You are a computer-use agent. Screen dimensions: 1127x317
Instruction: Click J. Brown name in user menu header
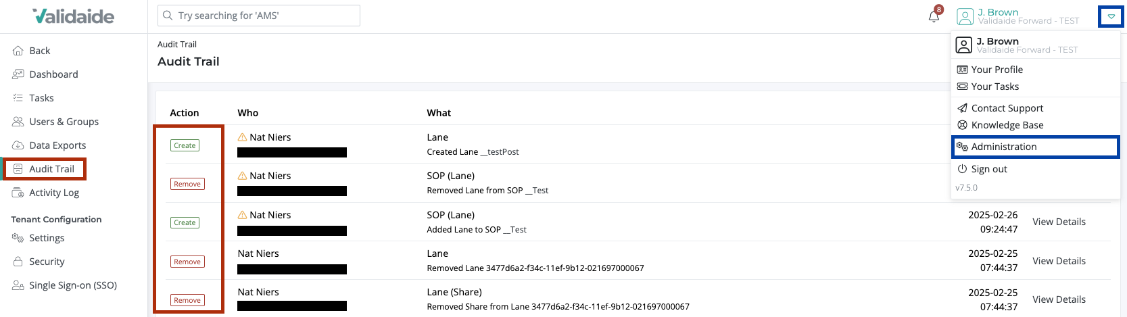point(997,41)
